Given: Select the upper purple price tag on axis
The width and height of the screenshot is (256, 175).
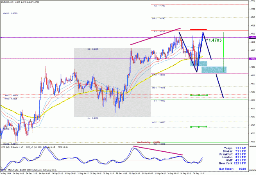Looking at the screenshot, I should point(252,38).
